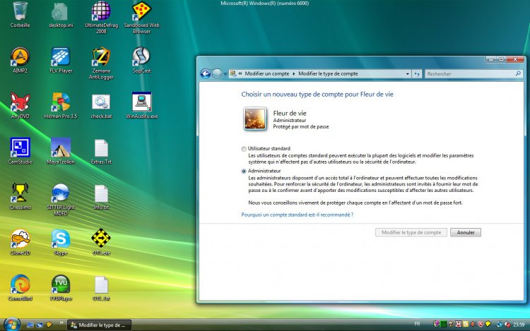Image resolution: width=530 pixels, height=331 pixels.
Task: Click the Modifier un compte breadcrumb
Action: click(x=267, y=73)
